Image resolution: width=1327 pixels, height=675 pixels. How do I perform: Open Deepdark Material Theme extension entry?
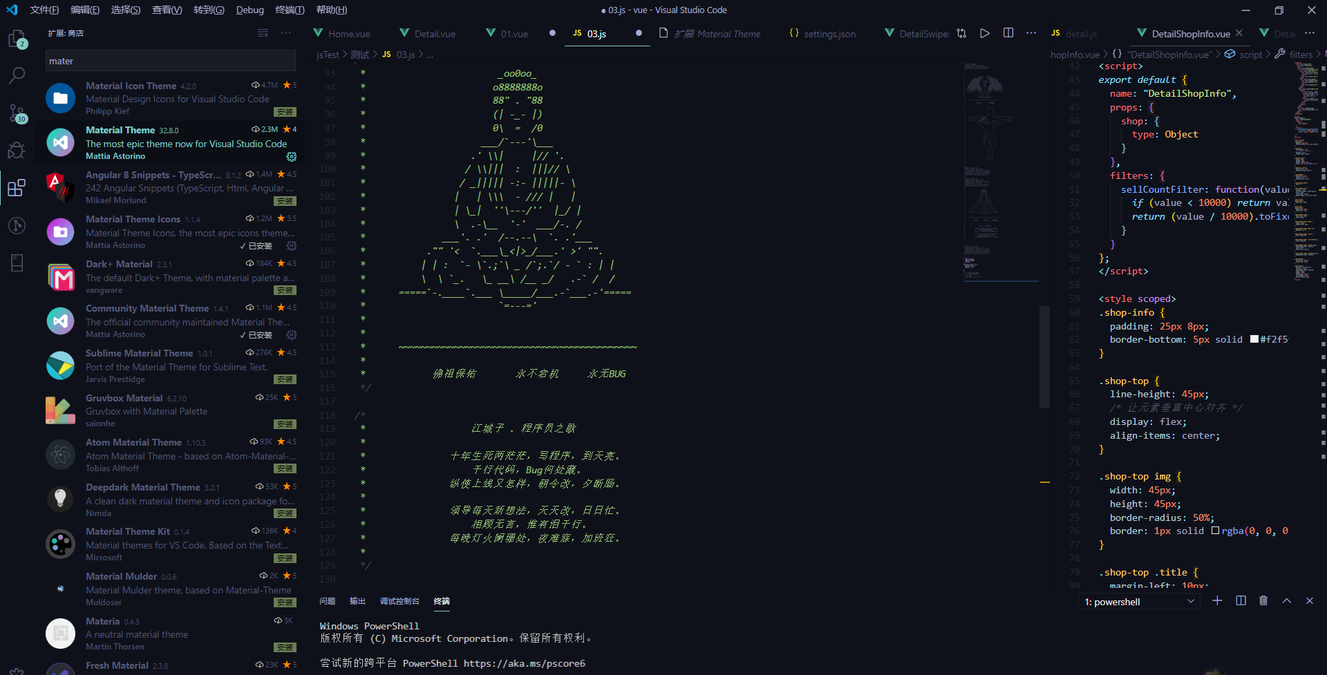pos(171,500)
